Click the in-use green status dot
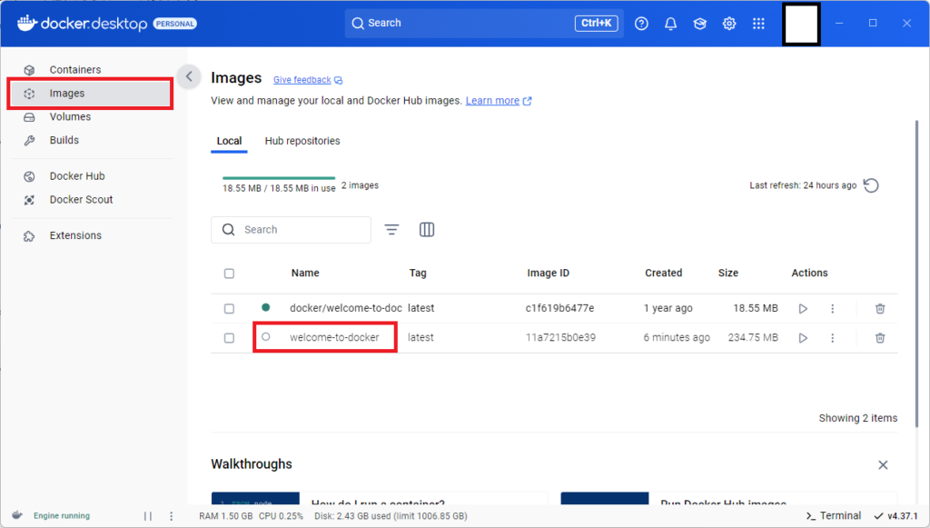 pyautogui.click(x=266, y=307)
